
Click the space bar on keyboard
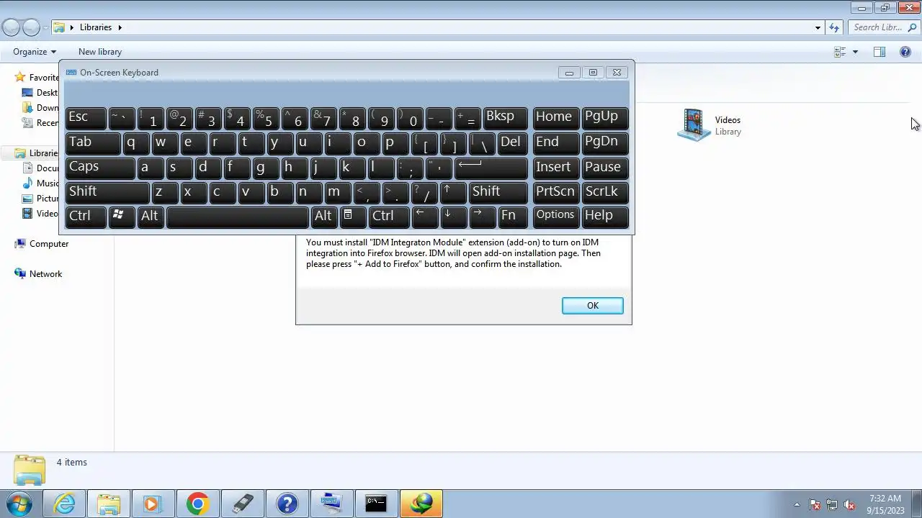pyautogui.click(x=238, y=217)
